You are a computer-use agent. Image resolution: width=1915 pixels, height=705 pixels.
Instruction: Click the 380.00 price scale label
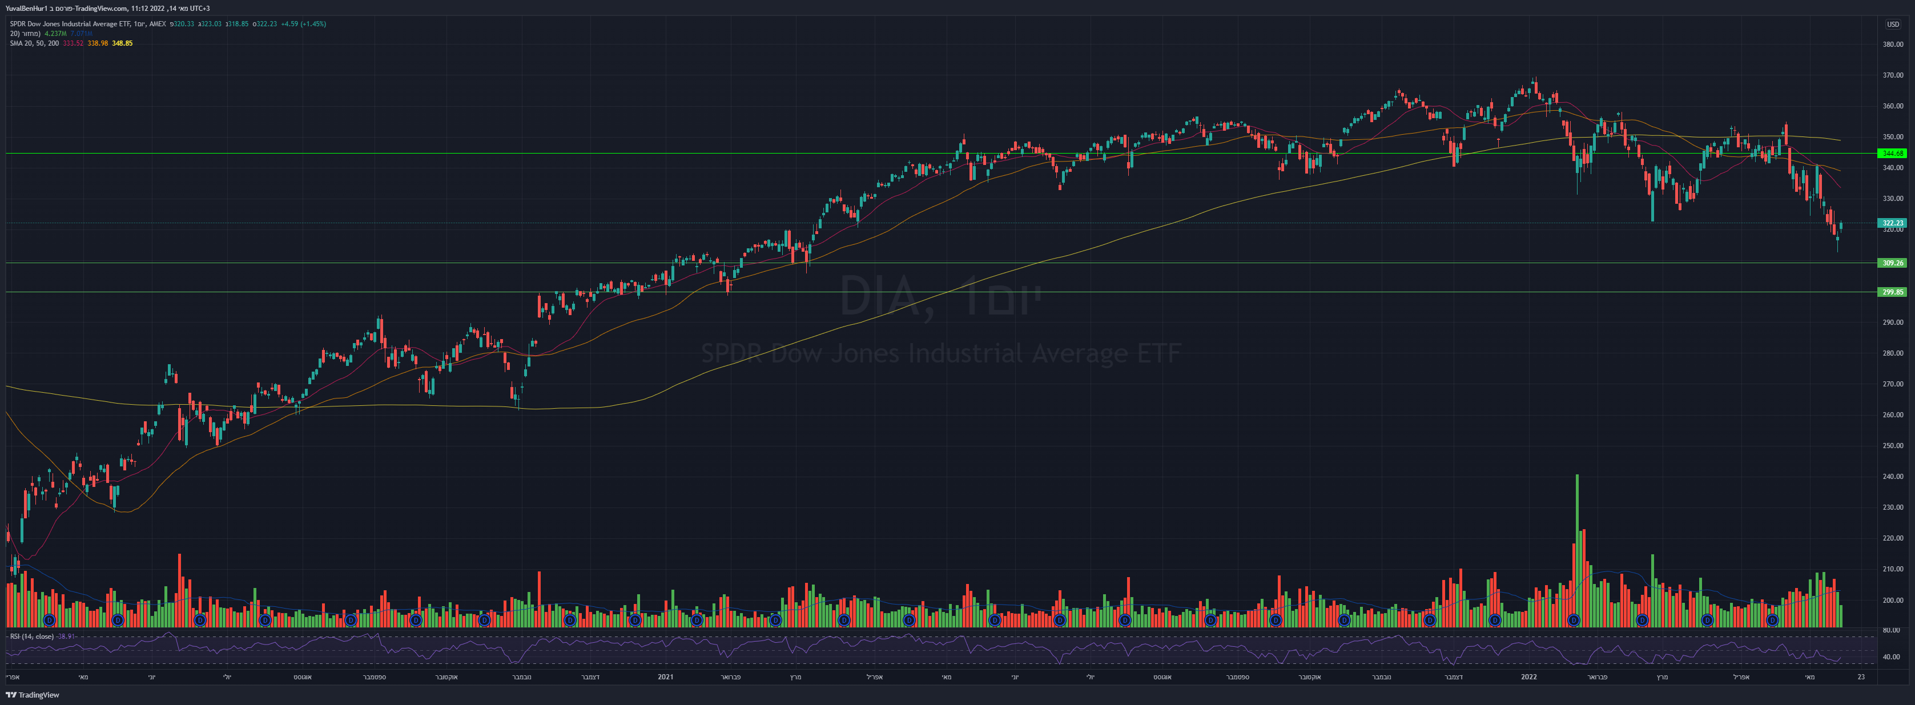click(x=1893, y=45)
